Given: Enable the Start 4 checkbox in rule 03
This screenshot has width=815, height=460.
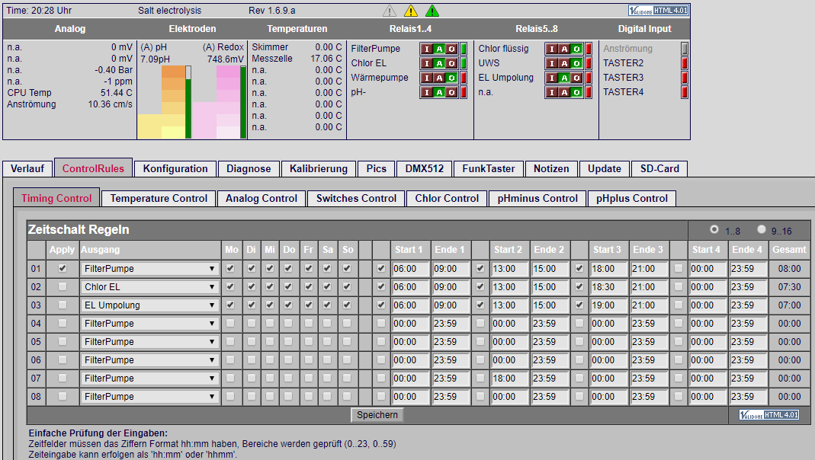Looking at the screenshot, I should (x=679, y=305).
